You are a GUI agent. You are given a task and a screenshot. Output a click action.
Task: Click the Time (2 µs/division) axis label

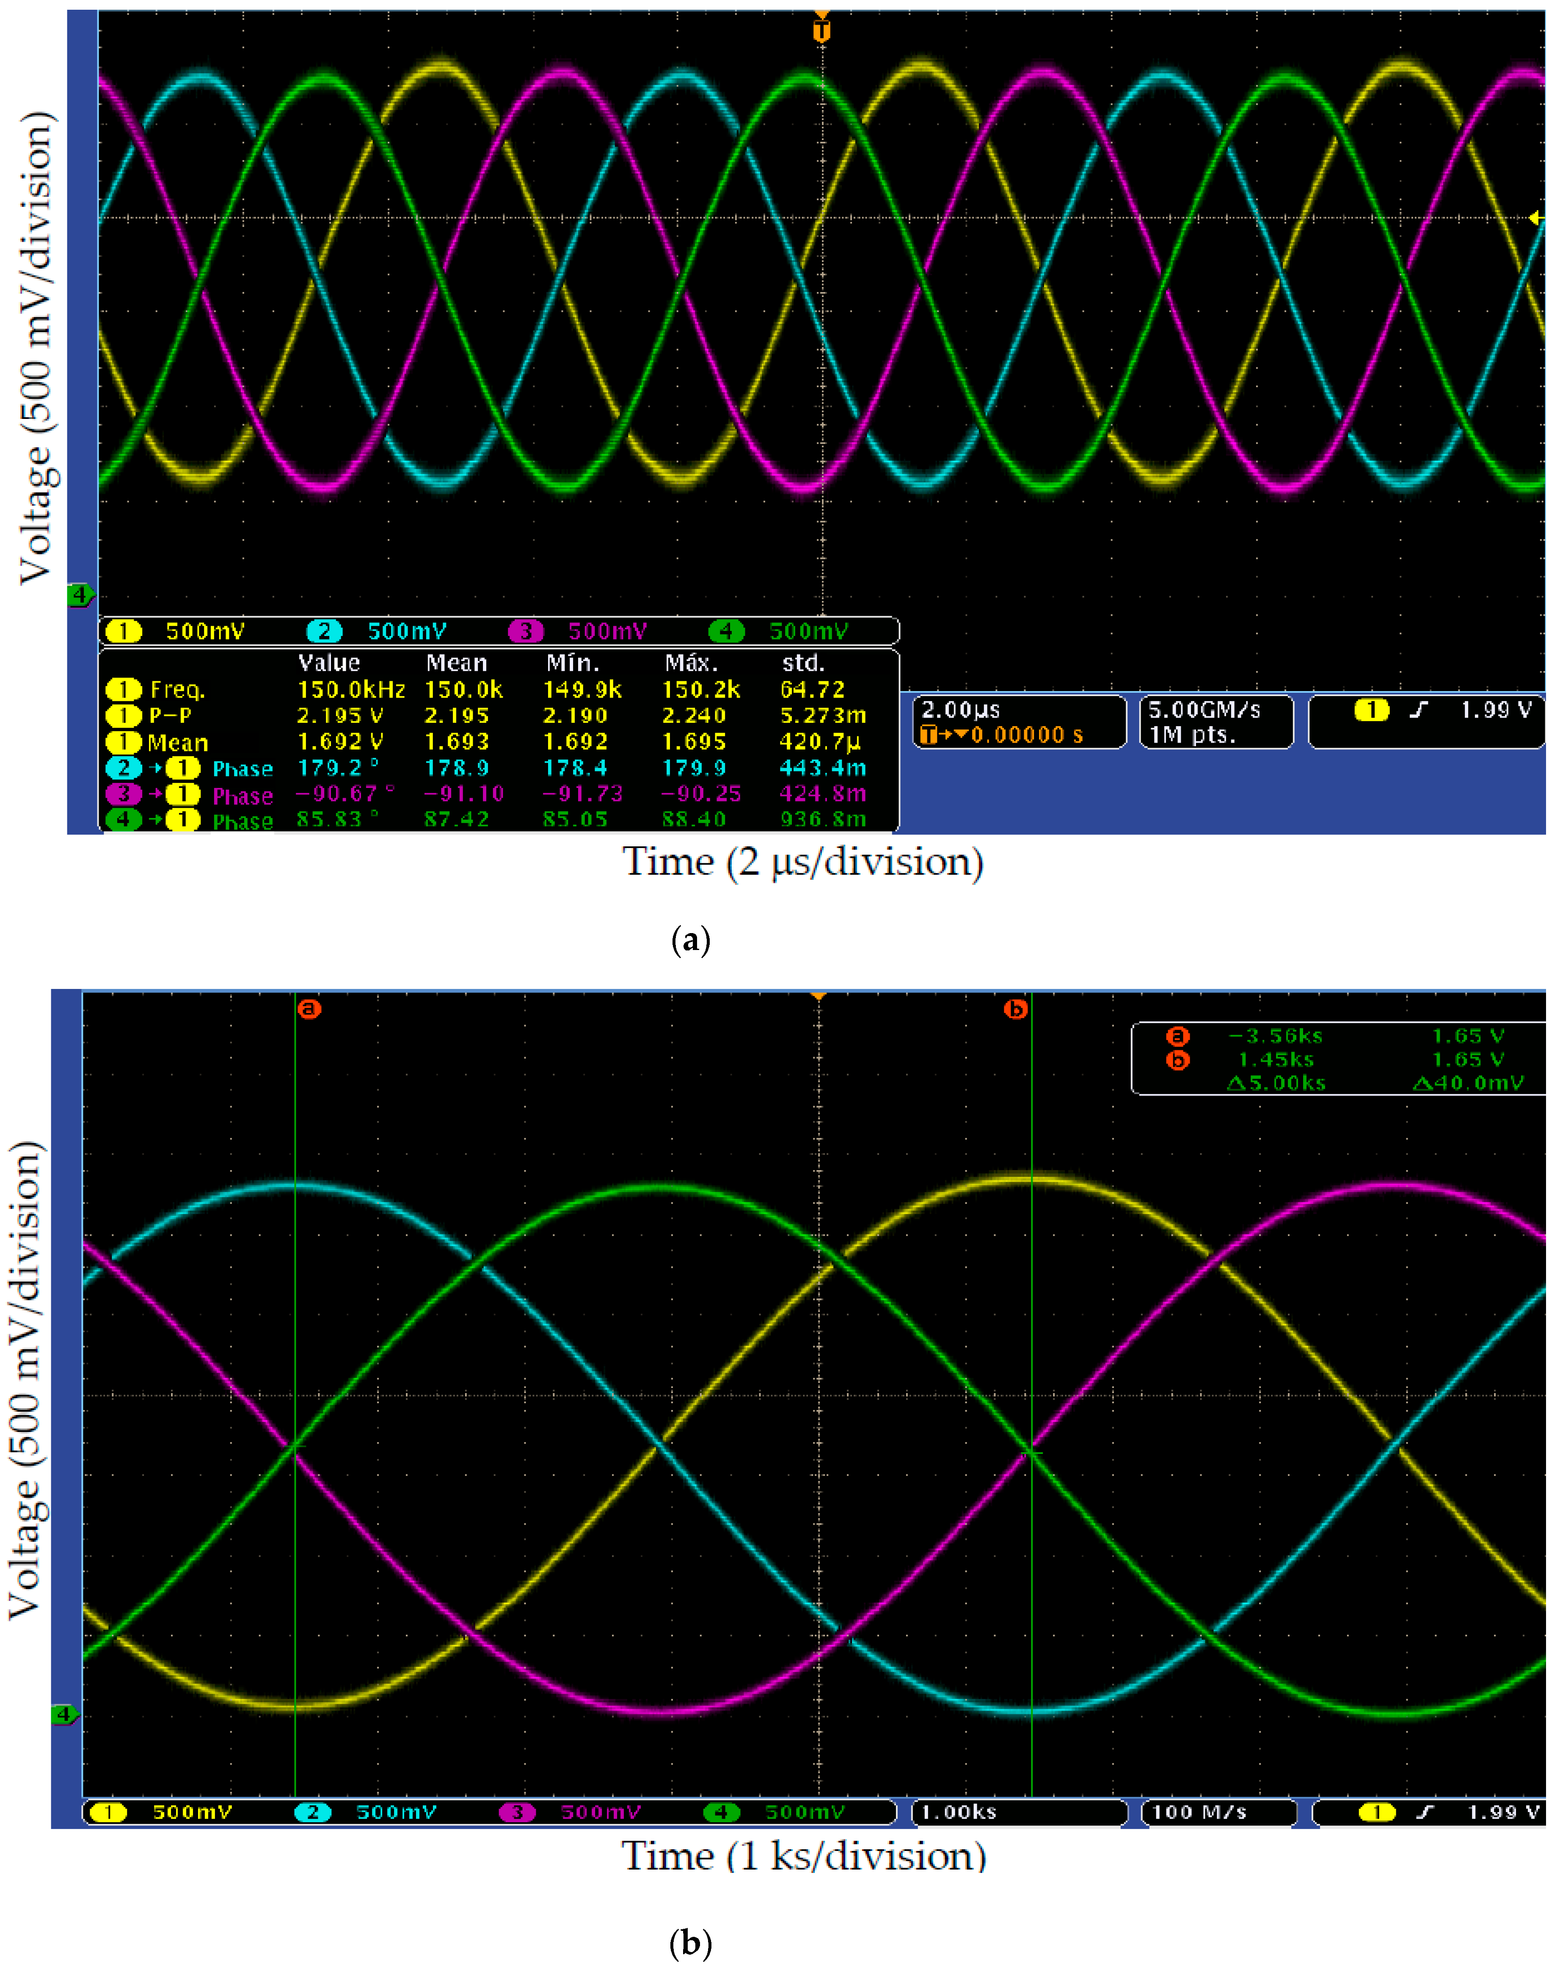803,862
